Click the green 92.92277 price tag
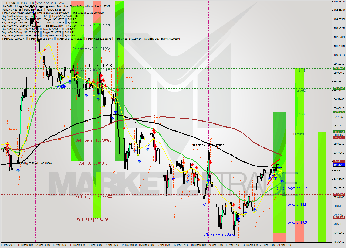 [x=339, y=112]
